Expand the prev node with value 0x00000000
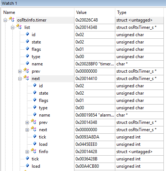Screen dimensions: 166x171 (20, 71)
